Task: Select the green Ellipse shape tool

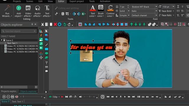Action: (46, 53)
